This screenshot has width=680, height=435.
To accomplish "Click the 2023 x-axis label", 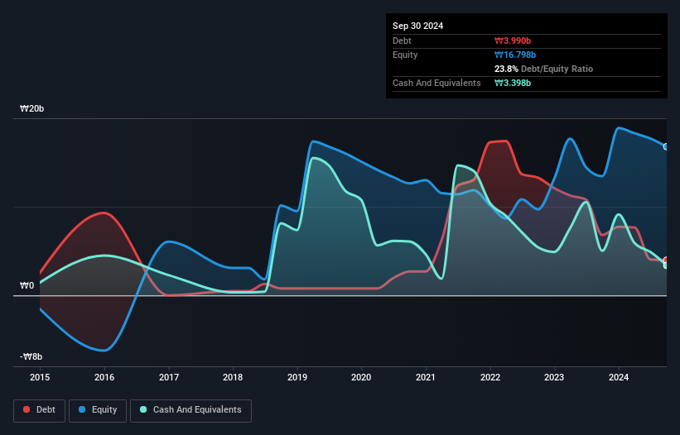I will click(x=554, y=377).
